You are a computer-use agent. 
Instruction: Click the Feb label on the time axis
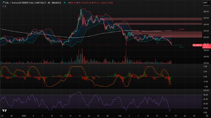pos(120,116)
